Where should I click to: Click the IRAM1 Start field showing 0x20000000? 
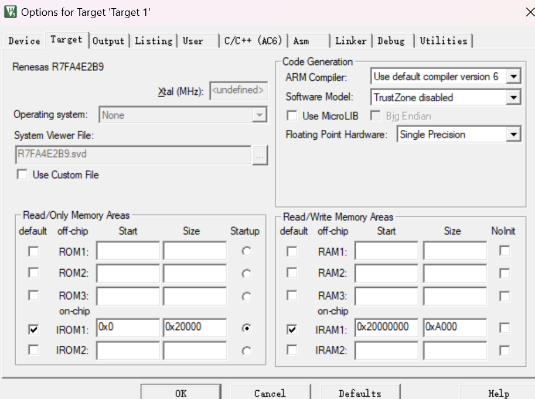pos(386,328)
